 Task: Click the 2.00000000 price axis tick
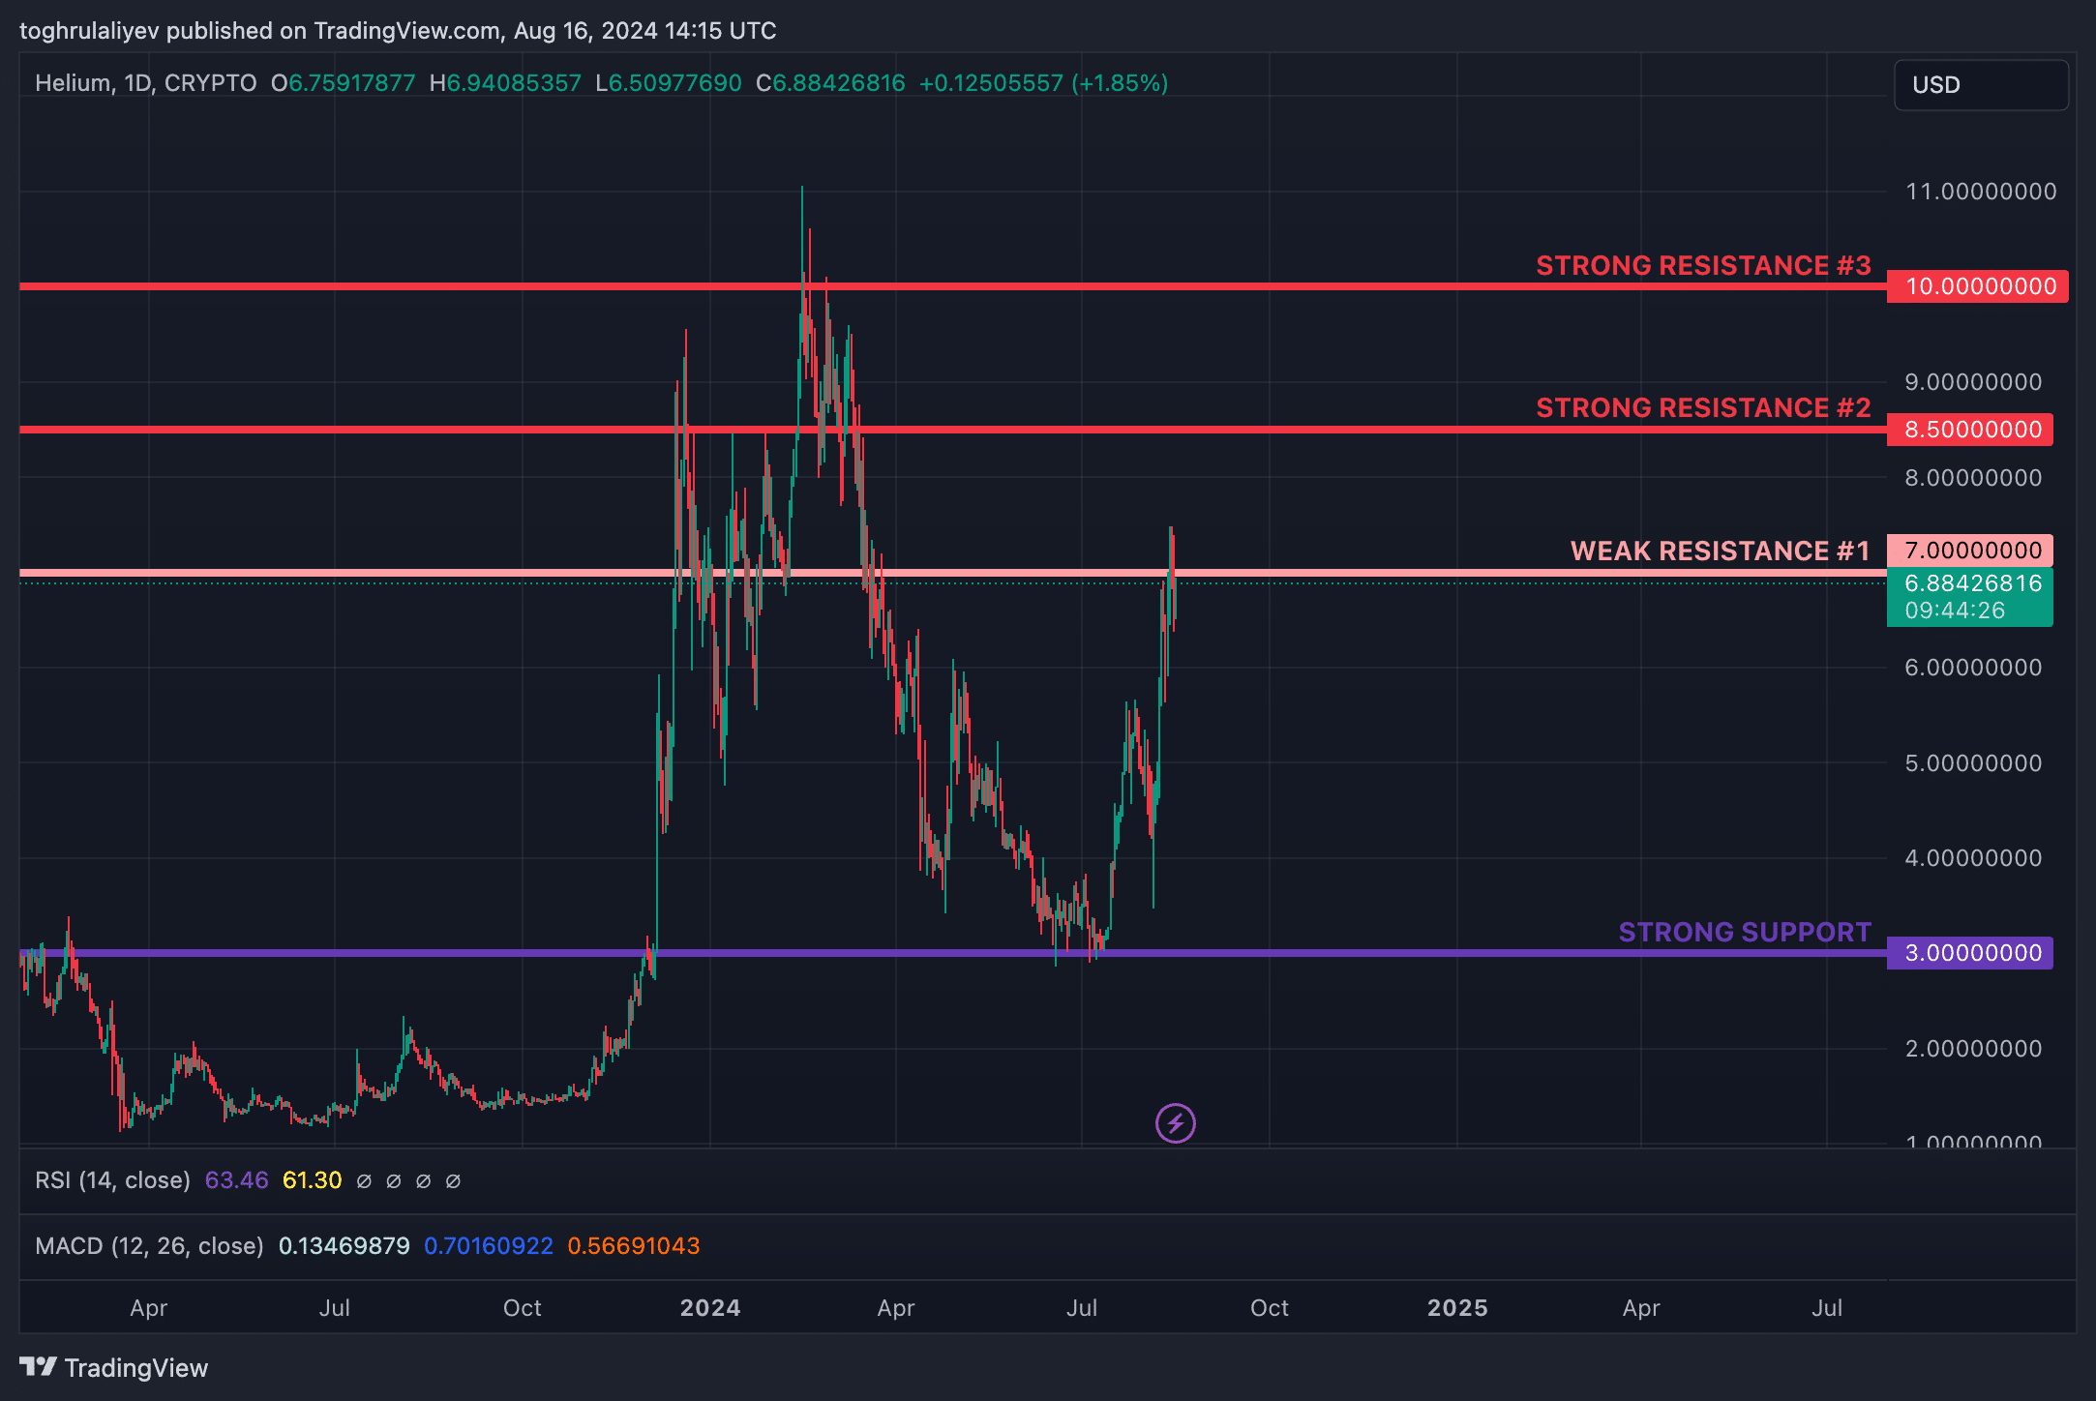coord(1973,1049)
